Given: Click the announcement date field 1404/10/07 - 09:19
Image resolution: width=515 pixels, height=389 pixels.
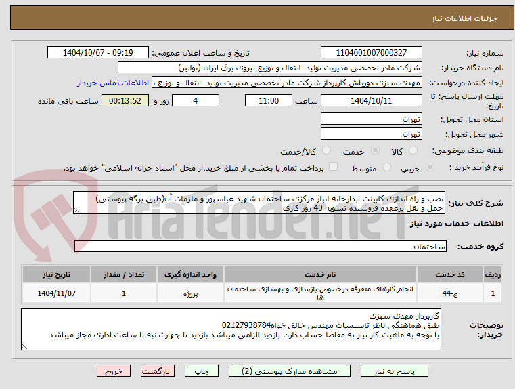Looking at the screenshot, I should coord(98,53).
